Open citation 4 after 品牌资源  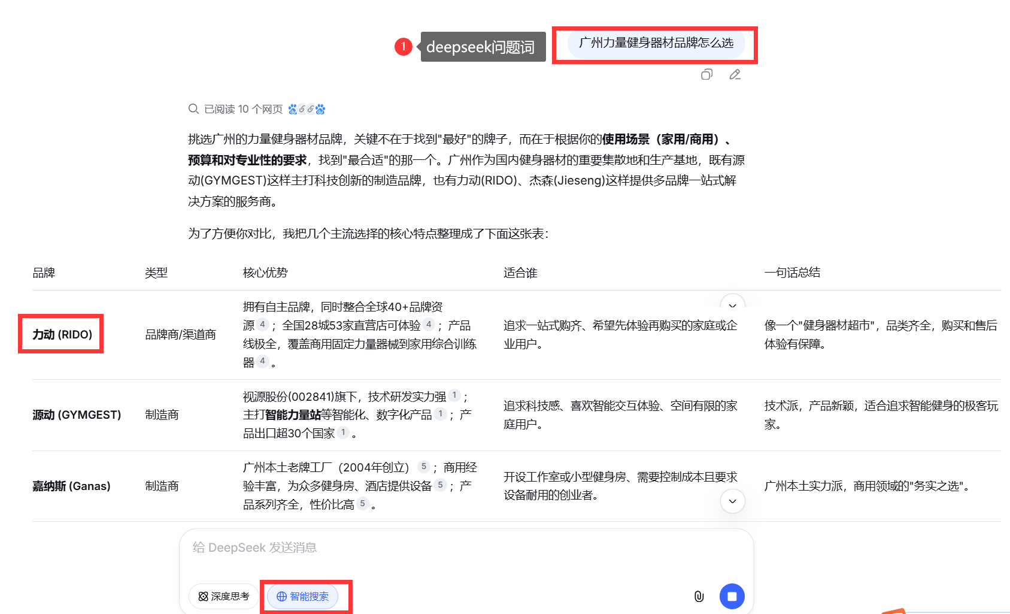[x=263, y=325]
